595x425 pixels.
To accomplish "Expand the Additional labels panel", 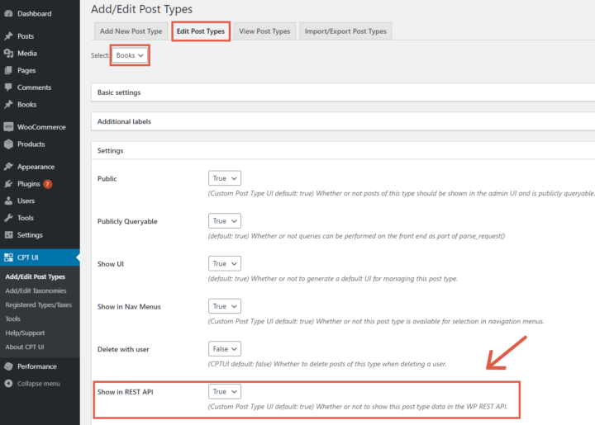I will click(343, 121).
